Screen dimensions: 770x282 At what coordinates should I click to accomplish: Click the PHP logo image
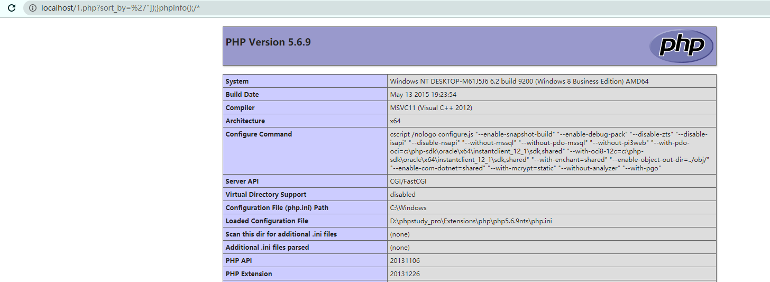pos(681,46)
